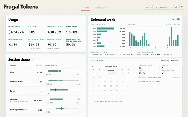Click the Monday average bar

pos(105,29)
